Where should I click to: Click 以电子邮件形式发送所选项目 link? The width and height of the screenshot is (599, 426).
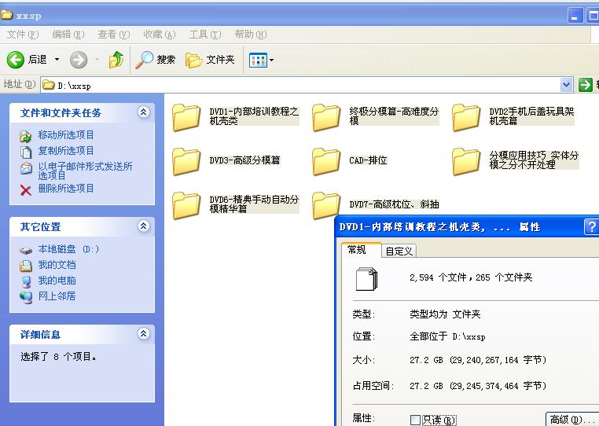[x=85, y=171]
